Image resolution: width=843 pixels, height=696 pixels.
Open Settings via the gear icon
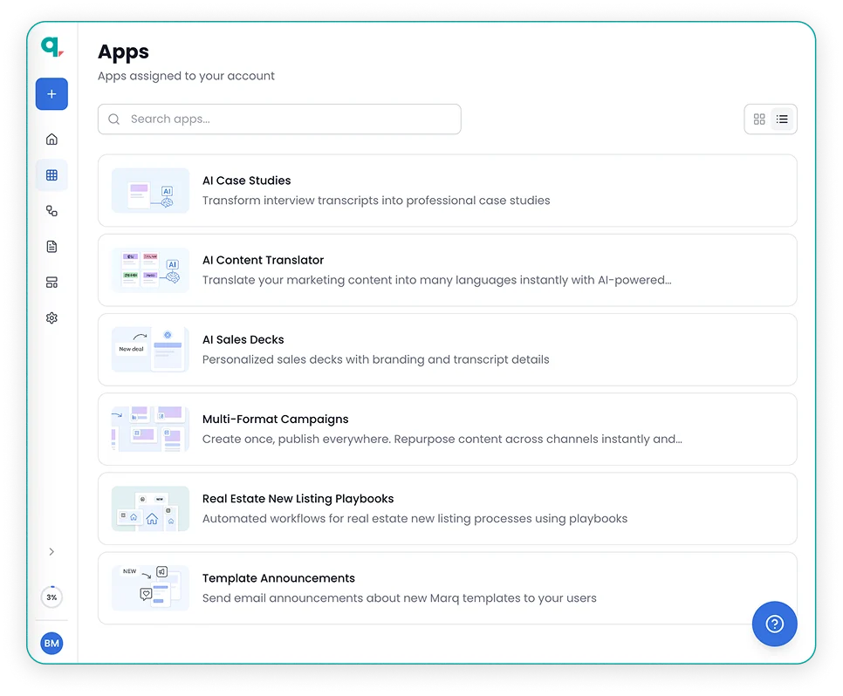pyautogui.click(x=51, y=317)
